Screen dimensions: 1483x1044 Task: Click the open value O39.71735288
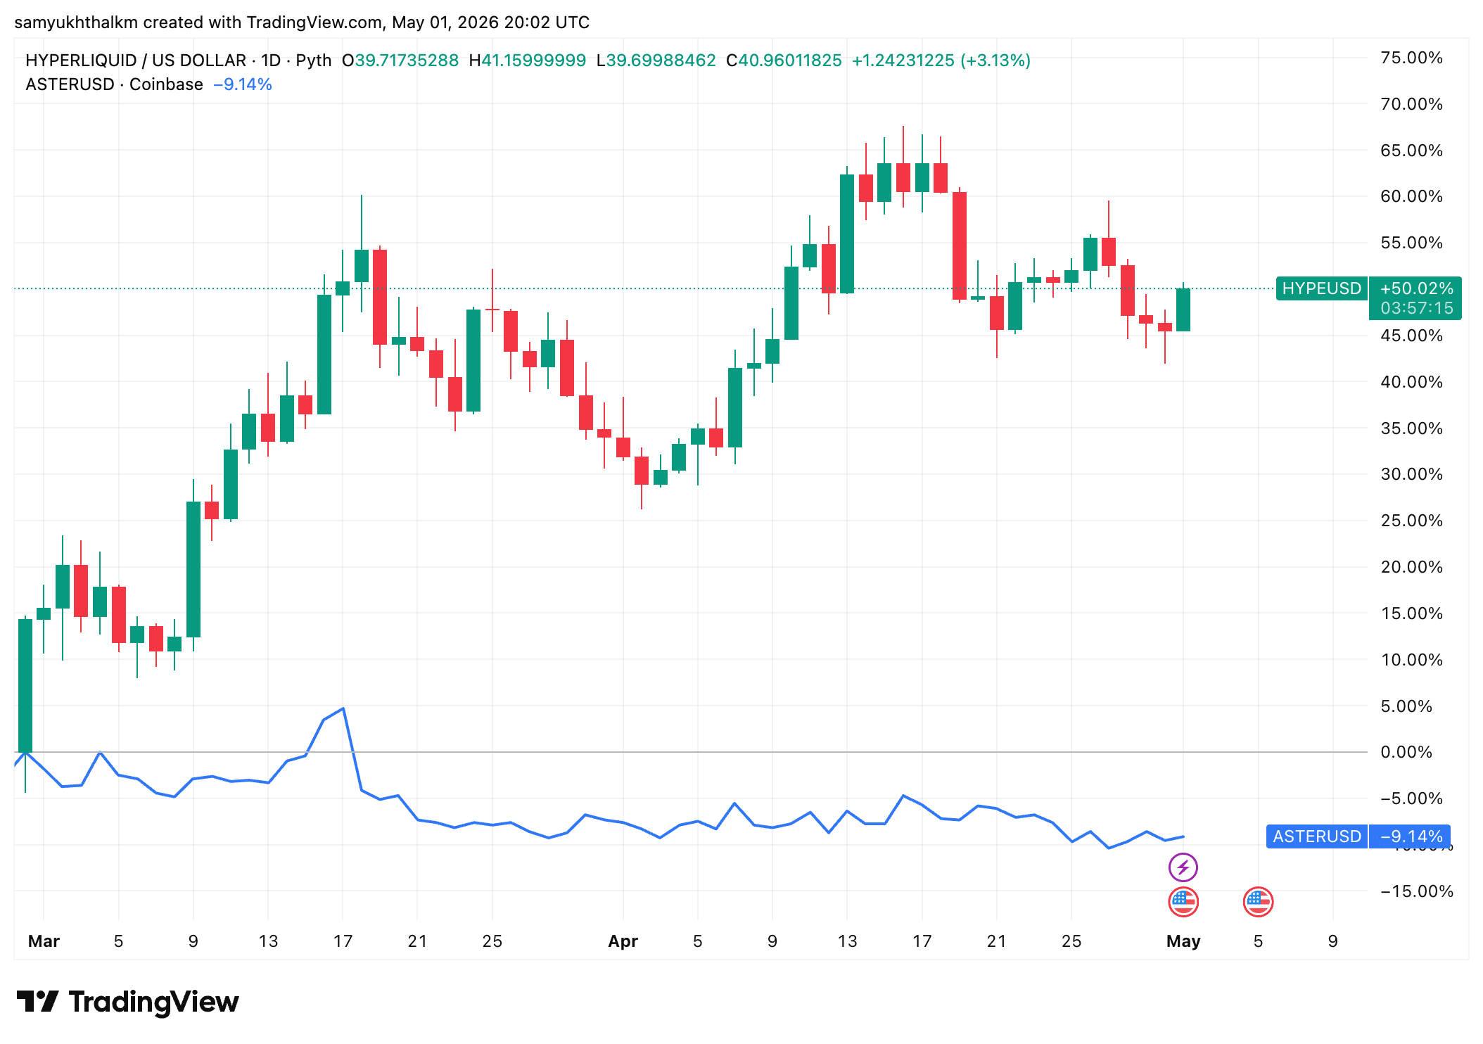point(400,61)
